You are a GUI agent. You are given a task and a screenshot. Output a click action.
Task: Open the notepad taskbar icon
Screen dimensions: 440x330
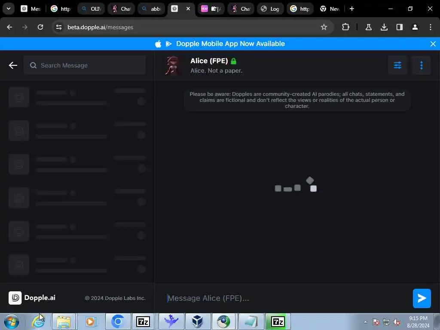pos(251,321)
